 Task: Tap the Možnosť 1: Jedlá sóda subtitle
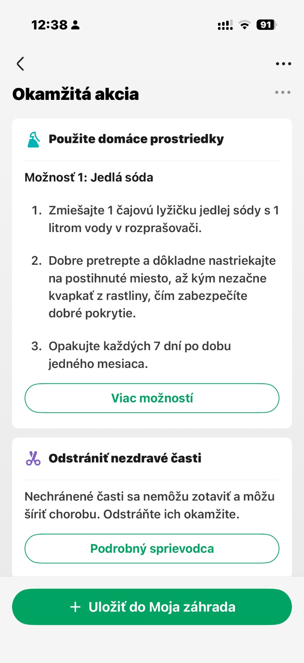click(89, 177)
